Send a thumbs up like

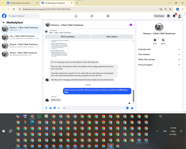[x=132, y=108]
